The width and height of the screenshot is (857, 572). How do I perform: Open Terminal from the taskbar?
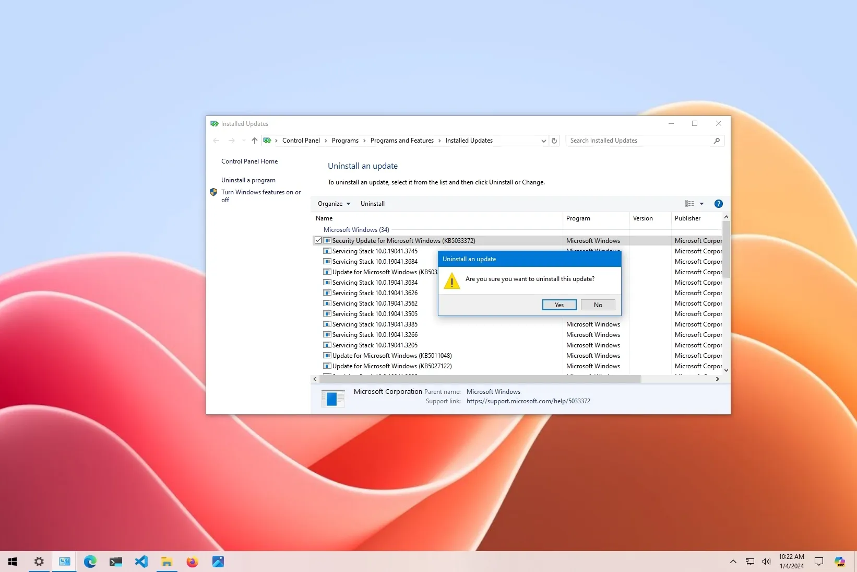(x=116, y=562)
